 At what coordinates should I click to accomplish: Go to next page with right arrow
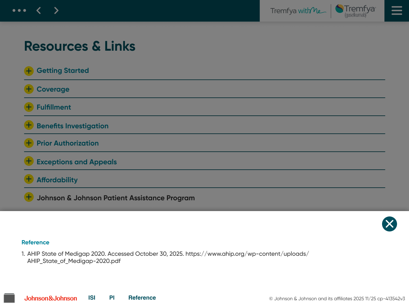click(x=56, y=10)
